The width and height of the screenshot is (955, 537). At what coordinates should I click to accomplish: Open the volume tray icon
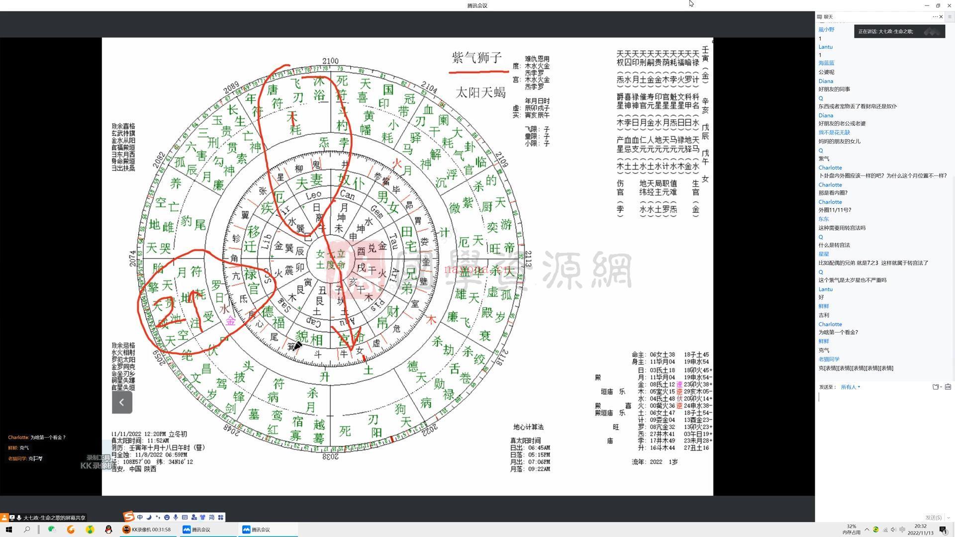tap(893, 530)
